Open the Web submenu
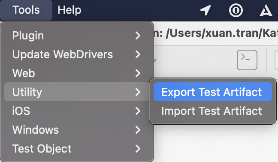278x162 pixels. point(76,73)
